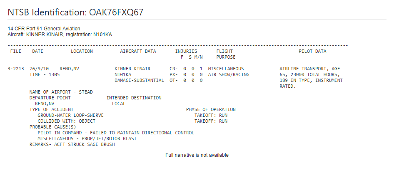394x173 pixels.
Task: Click the LOCATION column header
Action: [x=82, y=51]
